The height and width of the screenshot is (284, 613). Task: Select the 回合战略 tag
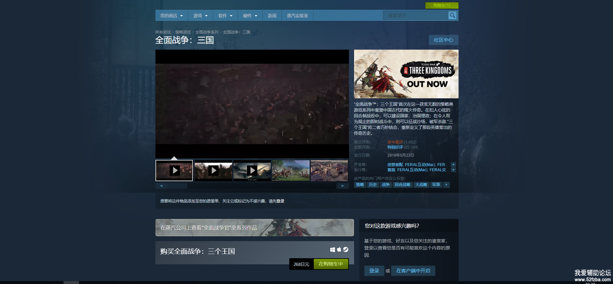402,185
